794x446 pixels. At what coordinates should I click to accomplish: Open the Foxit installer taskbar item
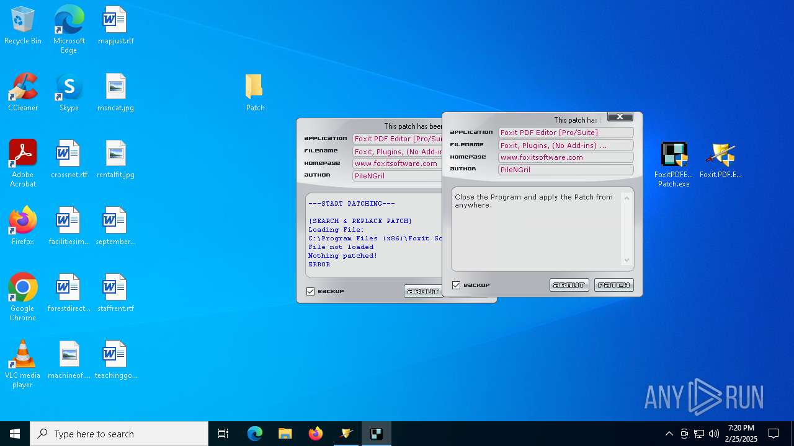346,434
